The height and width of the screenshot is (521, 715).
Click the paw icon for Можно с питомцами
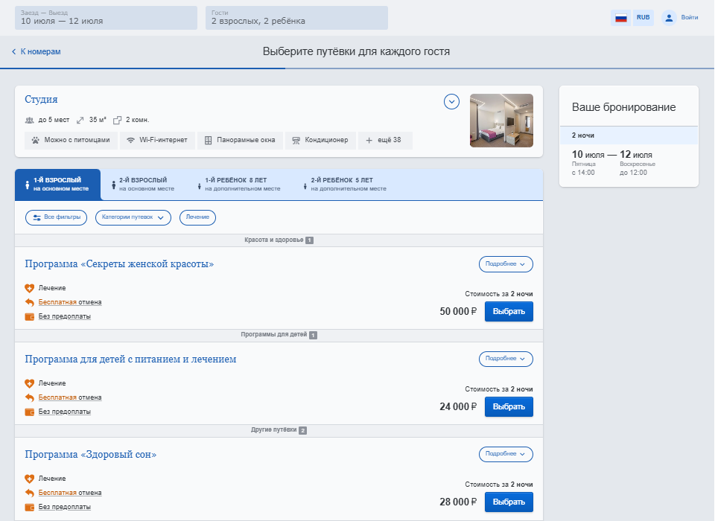pos(35,141)
